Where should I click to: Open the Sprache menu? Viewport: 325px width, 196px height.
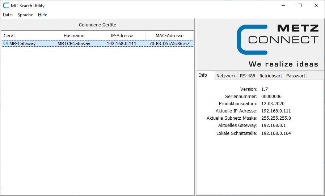tap(25, 15)
